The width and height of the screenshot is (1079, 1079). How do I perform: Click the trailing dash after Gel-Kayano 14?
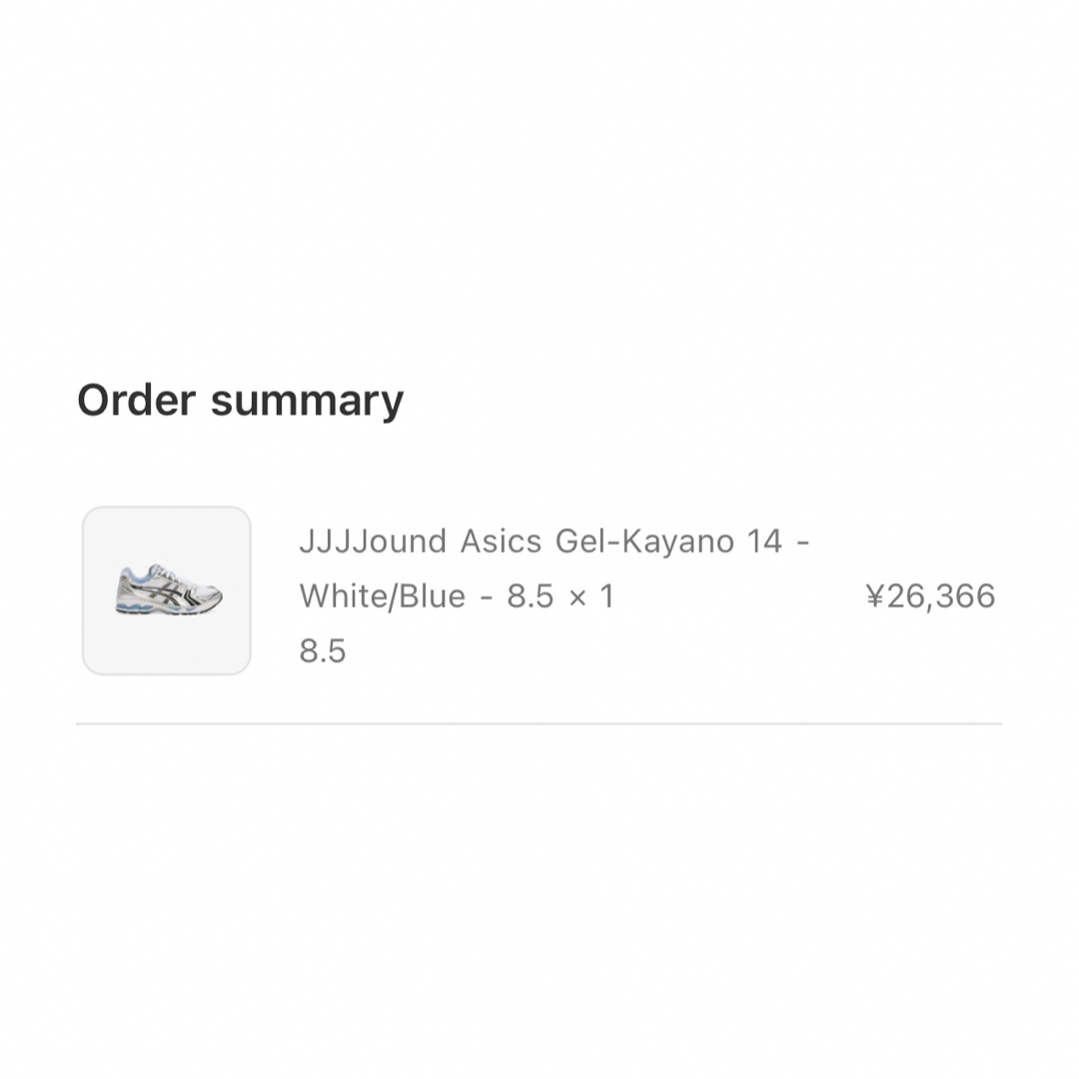(802, 542)
